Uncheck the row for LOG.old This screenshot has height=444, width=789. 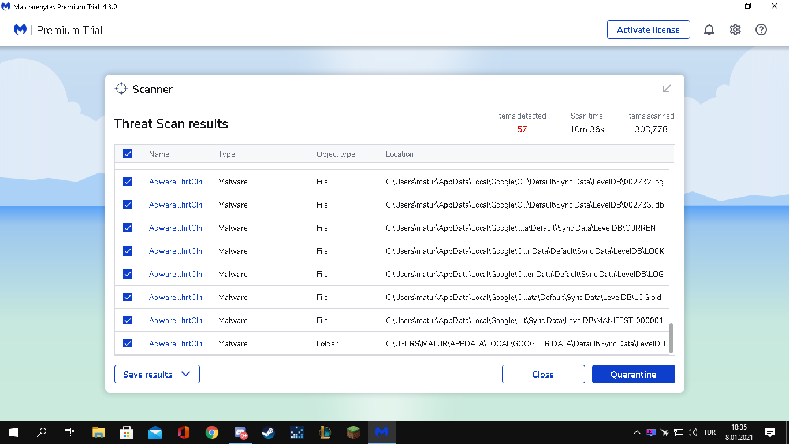pyautogui.click(x=128, y=297)
